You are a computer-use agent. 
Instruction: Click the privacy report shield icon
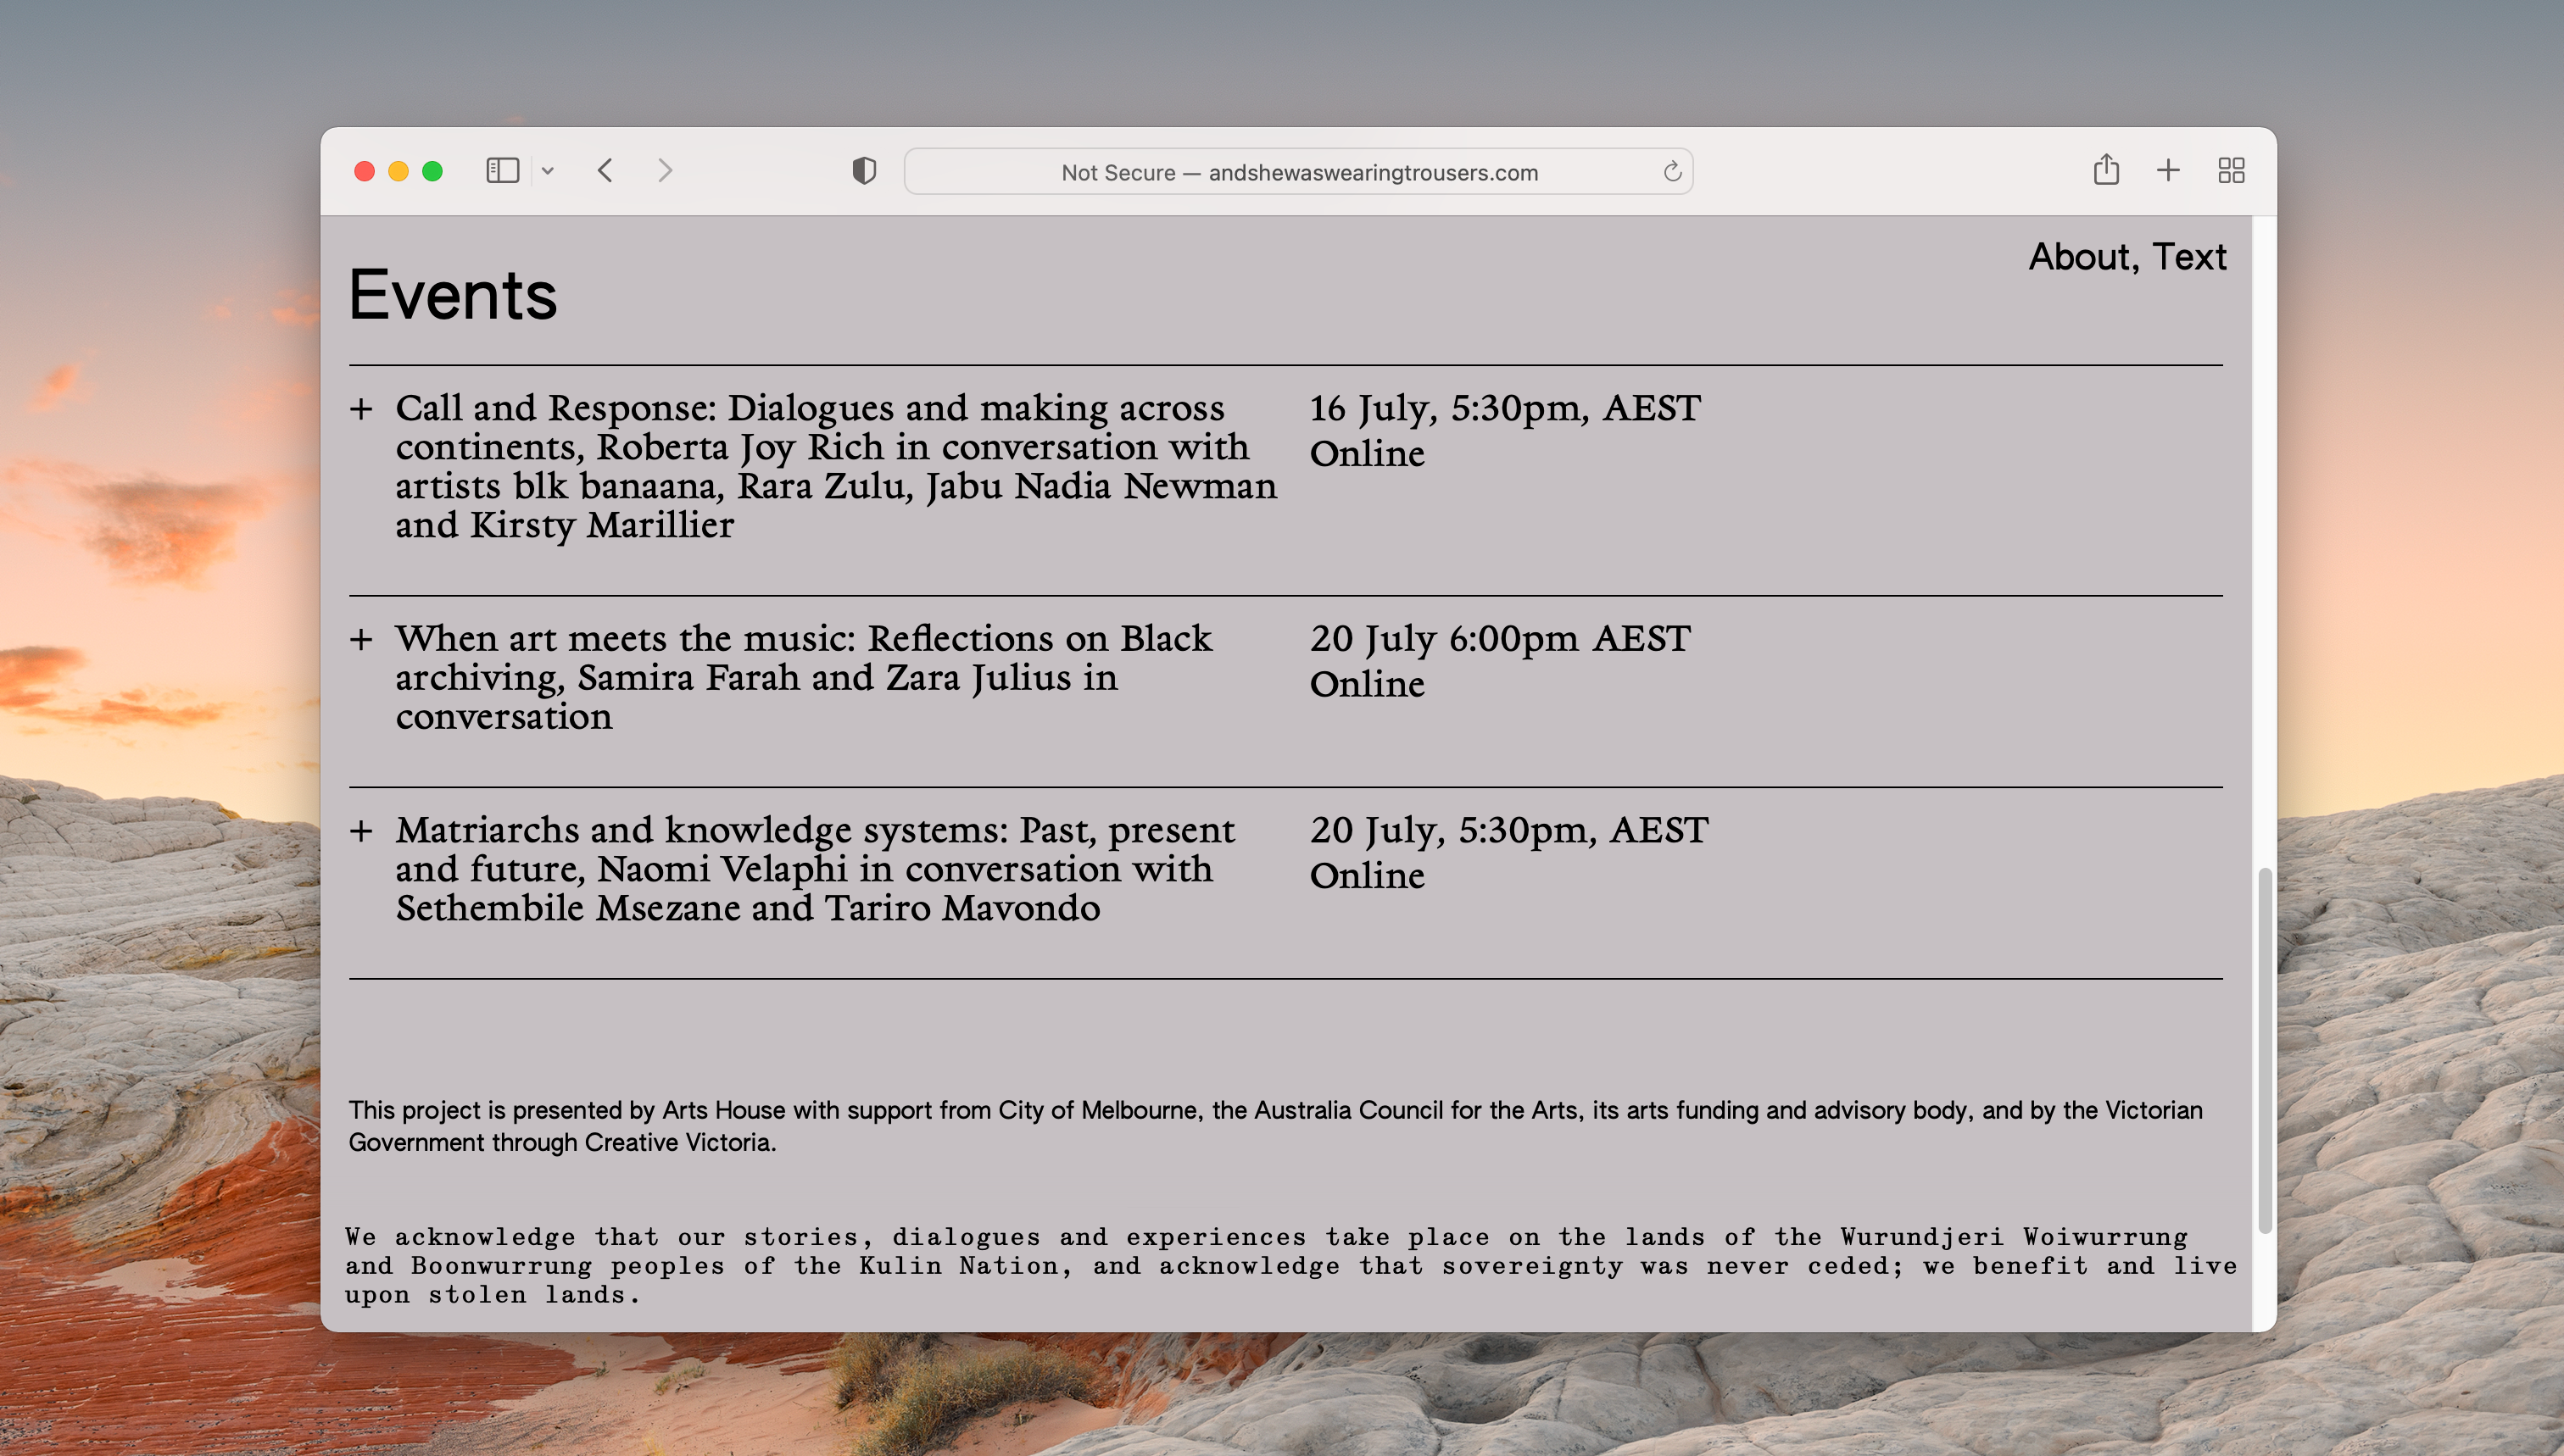point(863,171)
